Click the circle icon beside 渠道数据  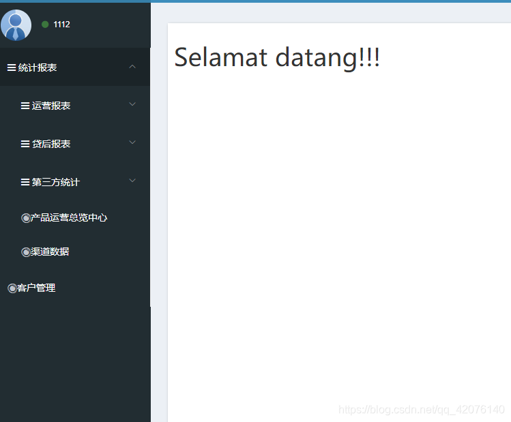[x=26, y=252]
